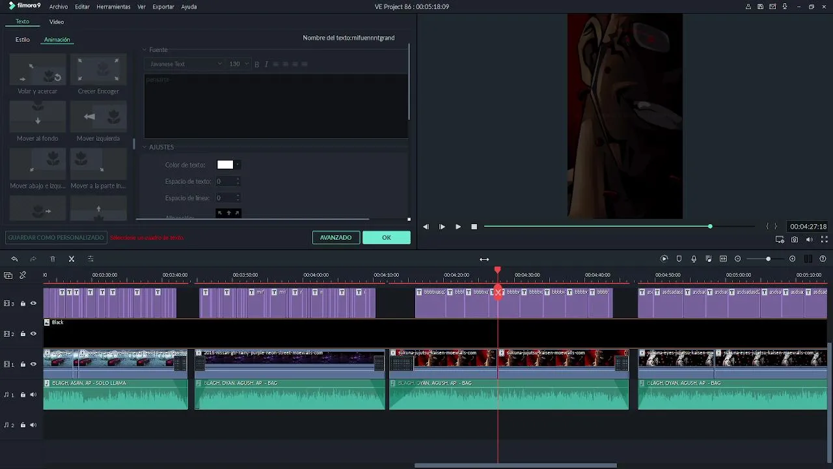This screenshot has width=833, height=469.
Task: Click the text content input box
Action: coord(275,106)
